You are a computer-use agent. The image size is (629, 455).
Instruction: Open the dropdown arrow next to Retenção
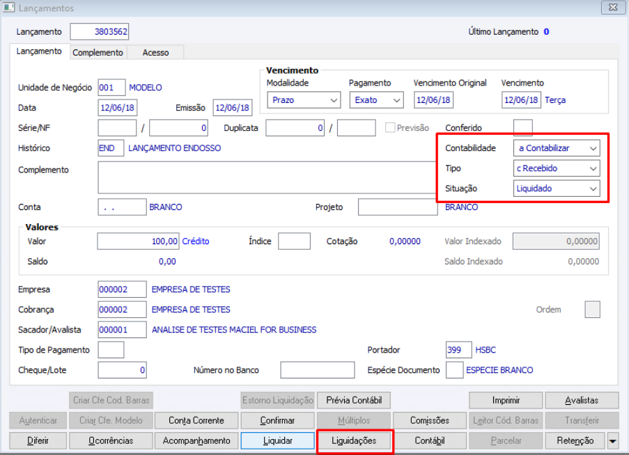612,441
